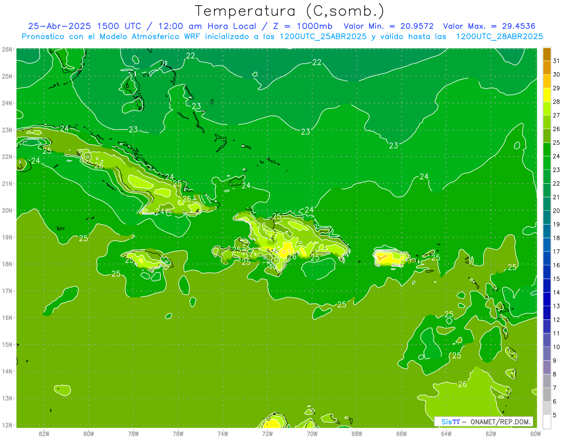The height and width of the screenshot is (440, 569).
Task: Click the 62W longitude axis label
Action: (491, 433)
